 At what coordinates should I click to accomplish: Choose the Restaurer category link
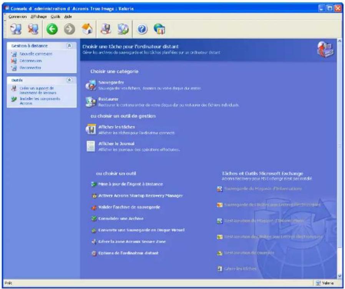click(108, 99)
